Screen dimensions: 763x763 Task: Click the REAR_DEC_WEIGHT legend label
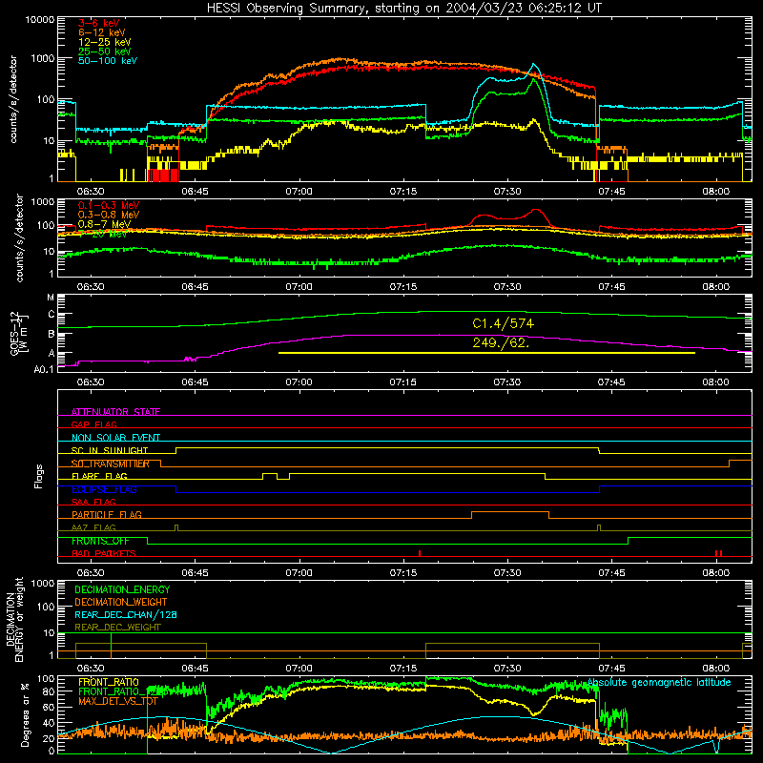[117, 628]
